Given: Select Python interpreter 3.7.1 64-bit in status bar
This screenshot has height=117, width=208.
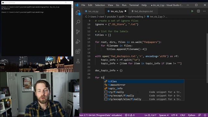Looking at the screenshot, I should pos(100,115).
